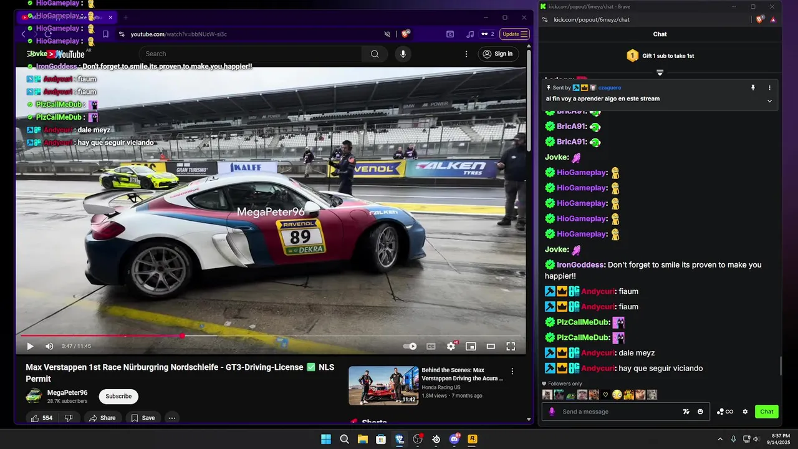Open Behind the Scenes Max Verstappen title
This screenshot has height=449, width=798.
(x=463, y=374)
